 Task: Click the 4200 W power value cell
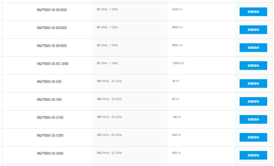(177, 9)
